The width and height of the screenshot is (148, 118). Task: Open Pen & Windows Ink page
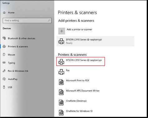(x=18, y=71)
